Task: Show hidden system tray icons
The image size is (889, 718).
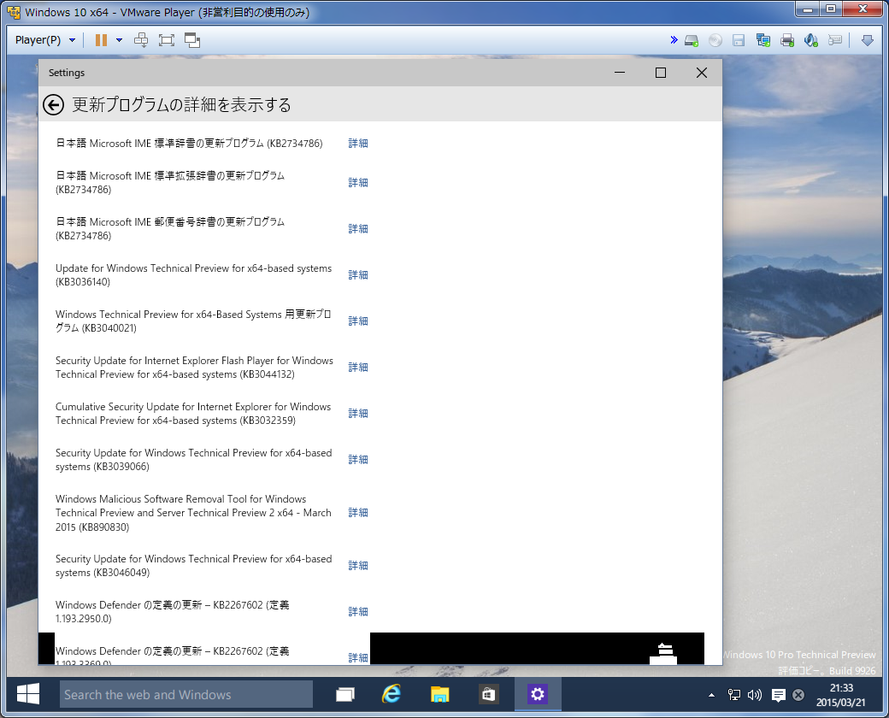Action: pyautogui.click(x=711, y=695)
